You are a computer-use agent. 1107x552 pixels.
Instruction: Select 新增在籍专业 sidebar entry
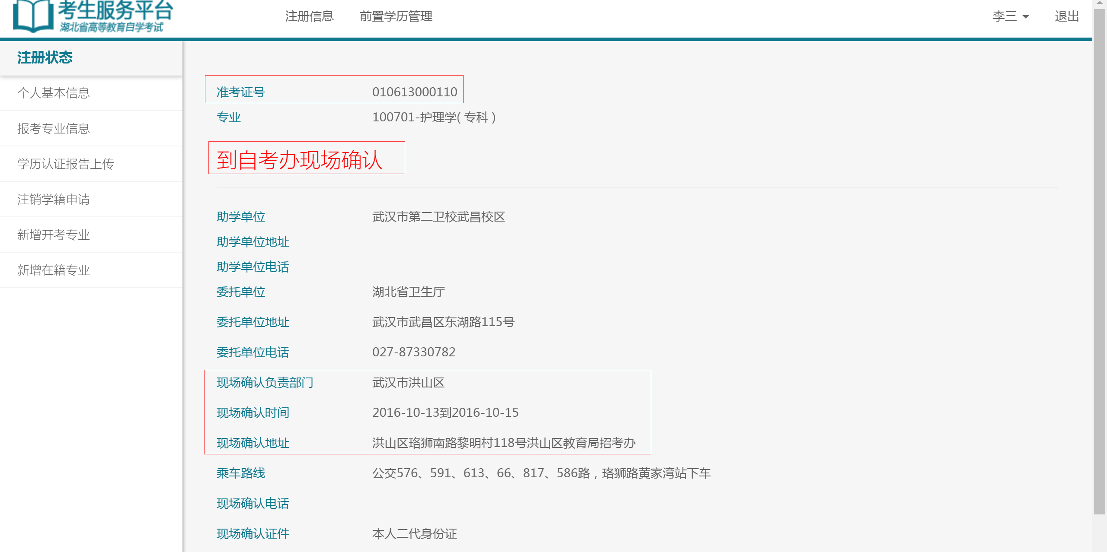tap(54, 270)
